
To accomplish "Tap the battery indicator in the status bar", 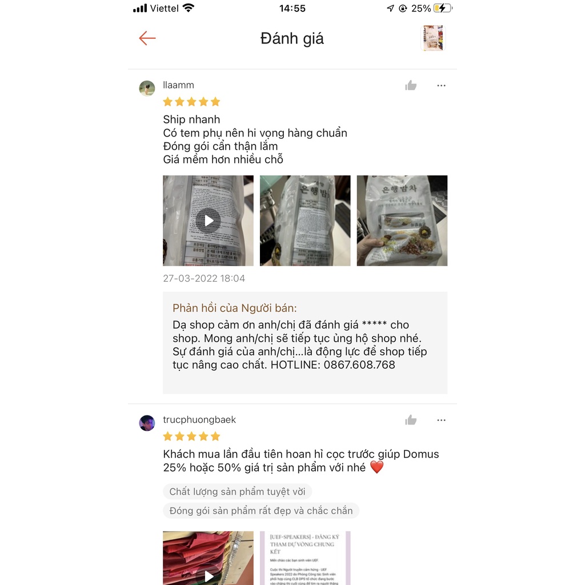I will 443,8.
